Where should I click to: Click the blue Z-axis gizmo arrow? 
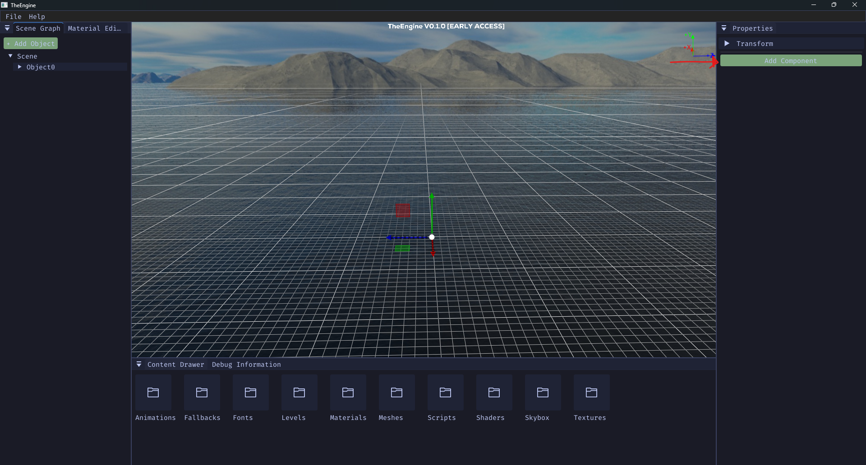pos(407,237)
